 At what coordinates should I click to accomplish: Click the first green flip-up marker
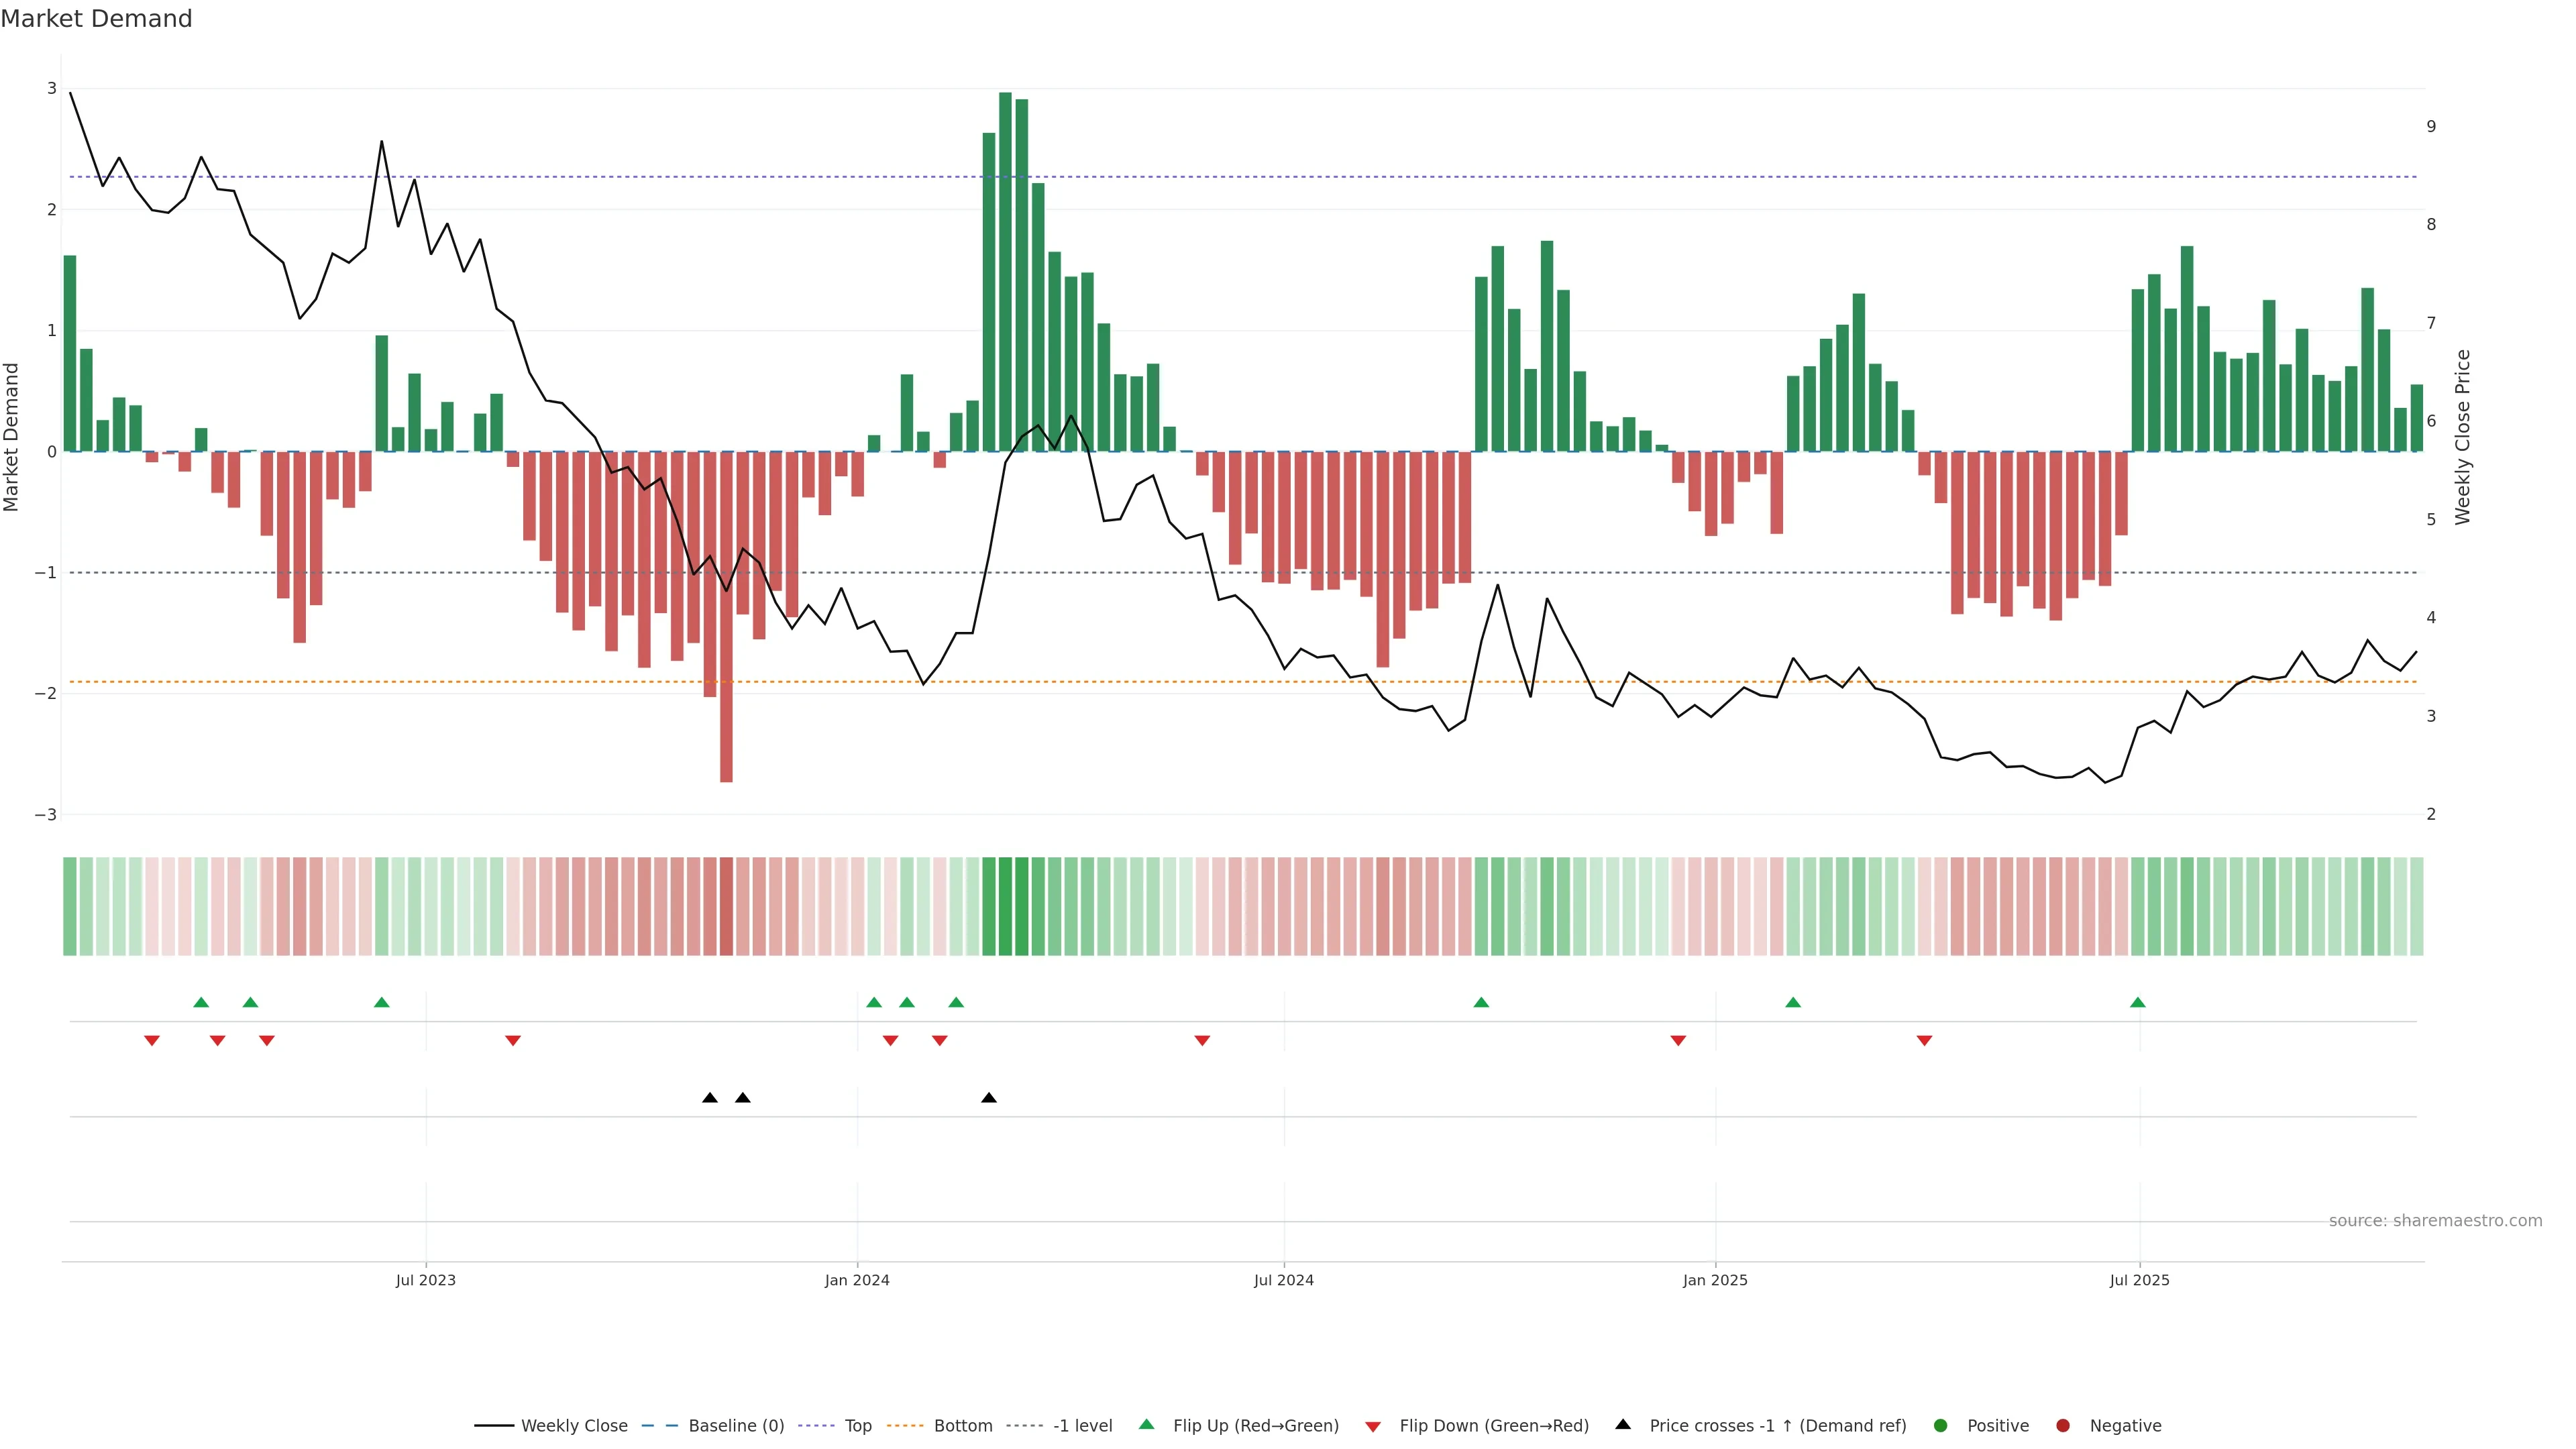point(201,1002)
